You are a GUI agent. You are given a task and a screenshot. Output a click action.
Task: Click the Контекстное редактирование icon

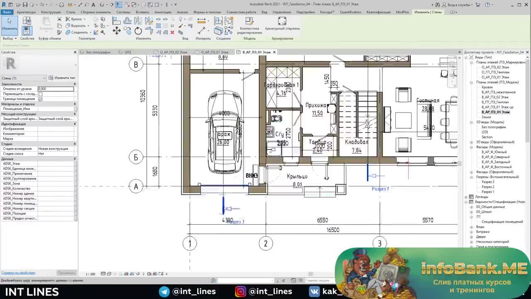pos(249,22)
